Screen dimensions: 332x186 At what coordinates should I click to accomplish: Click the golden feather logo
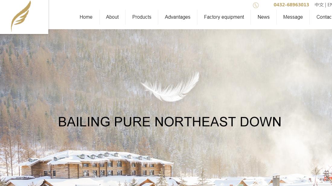[x=21, y=16]
